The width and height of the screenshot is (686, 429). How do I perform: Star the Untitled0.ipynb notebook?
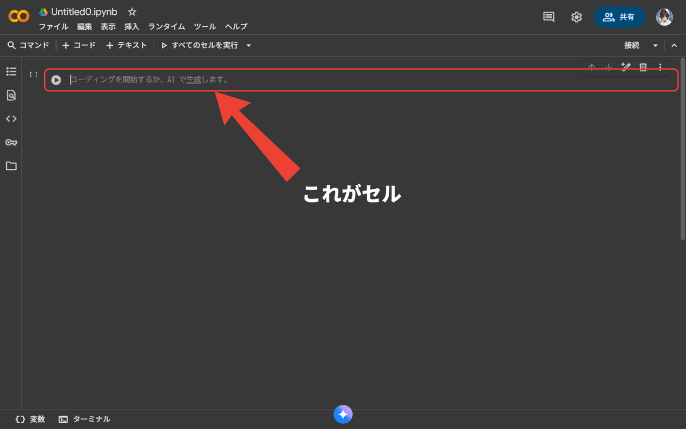click(x=131, y=11)
